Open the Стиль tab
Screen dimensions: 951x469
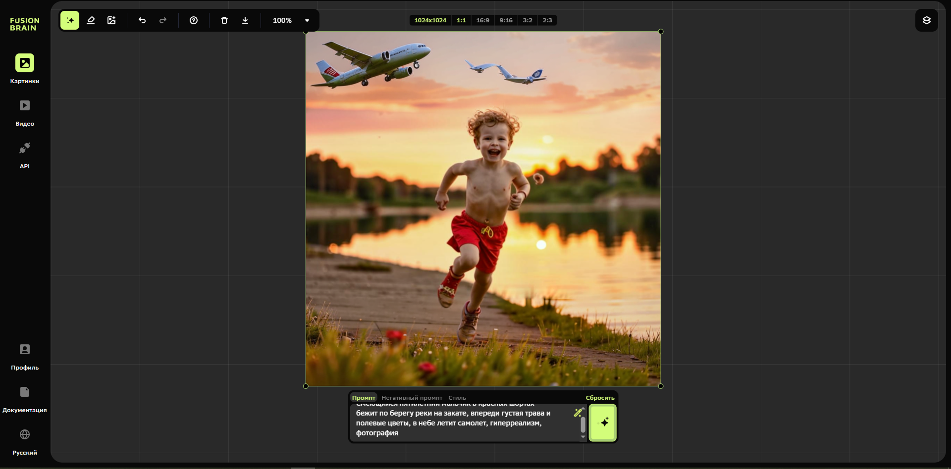click(457, 398)
